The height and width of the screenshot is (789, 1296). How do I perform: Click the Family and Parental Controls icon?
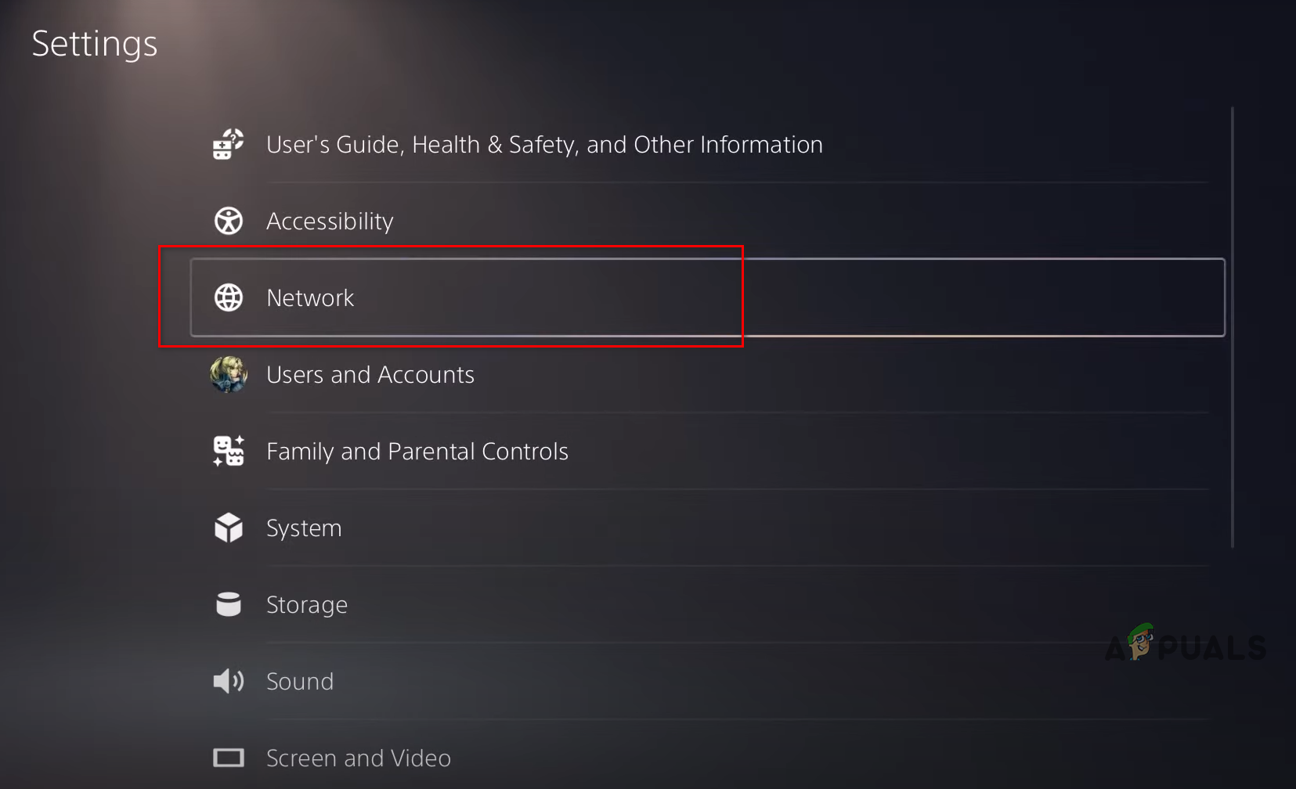pos(229,452)
